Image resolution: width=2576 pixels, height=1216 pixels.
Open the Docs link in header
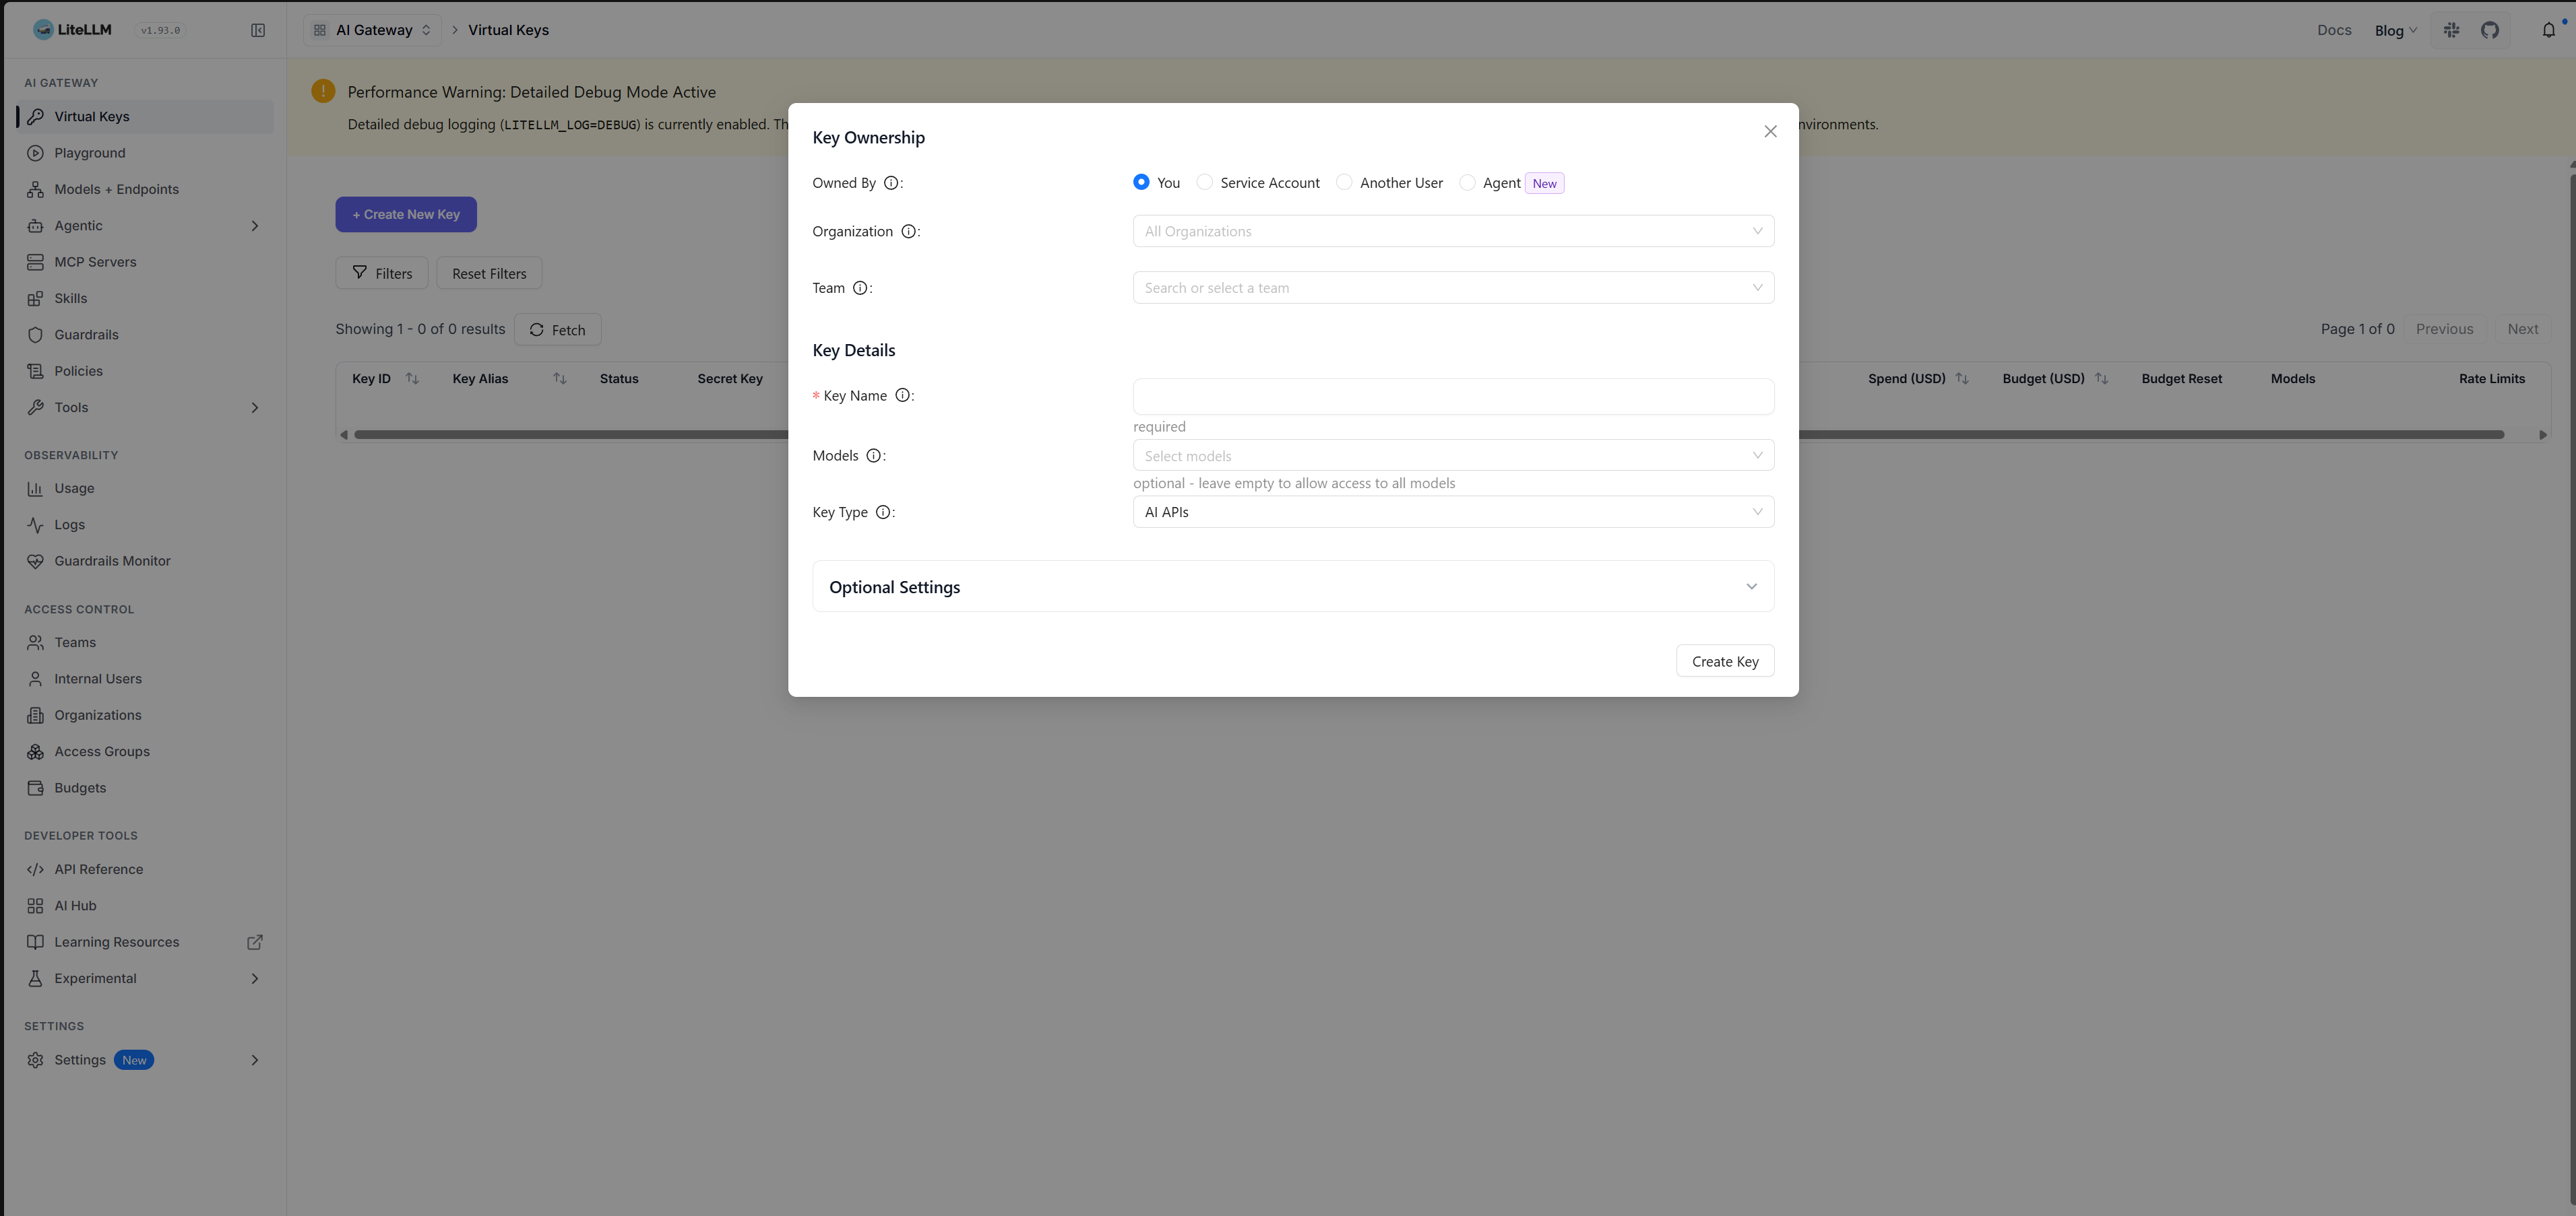click(x=2334, y=30)
